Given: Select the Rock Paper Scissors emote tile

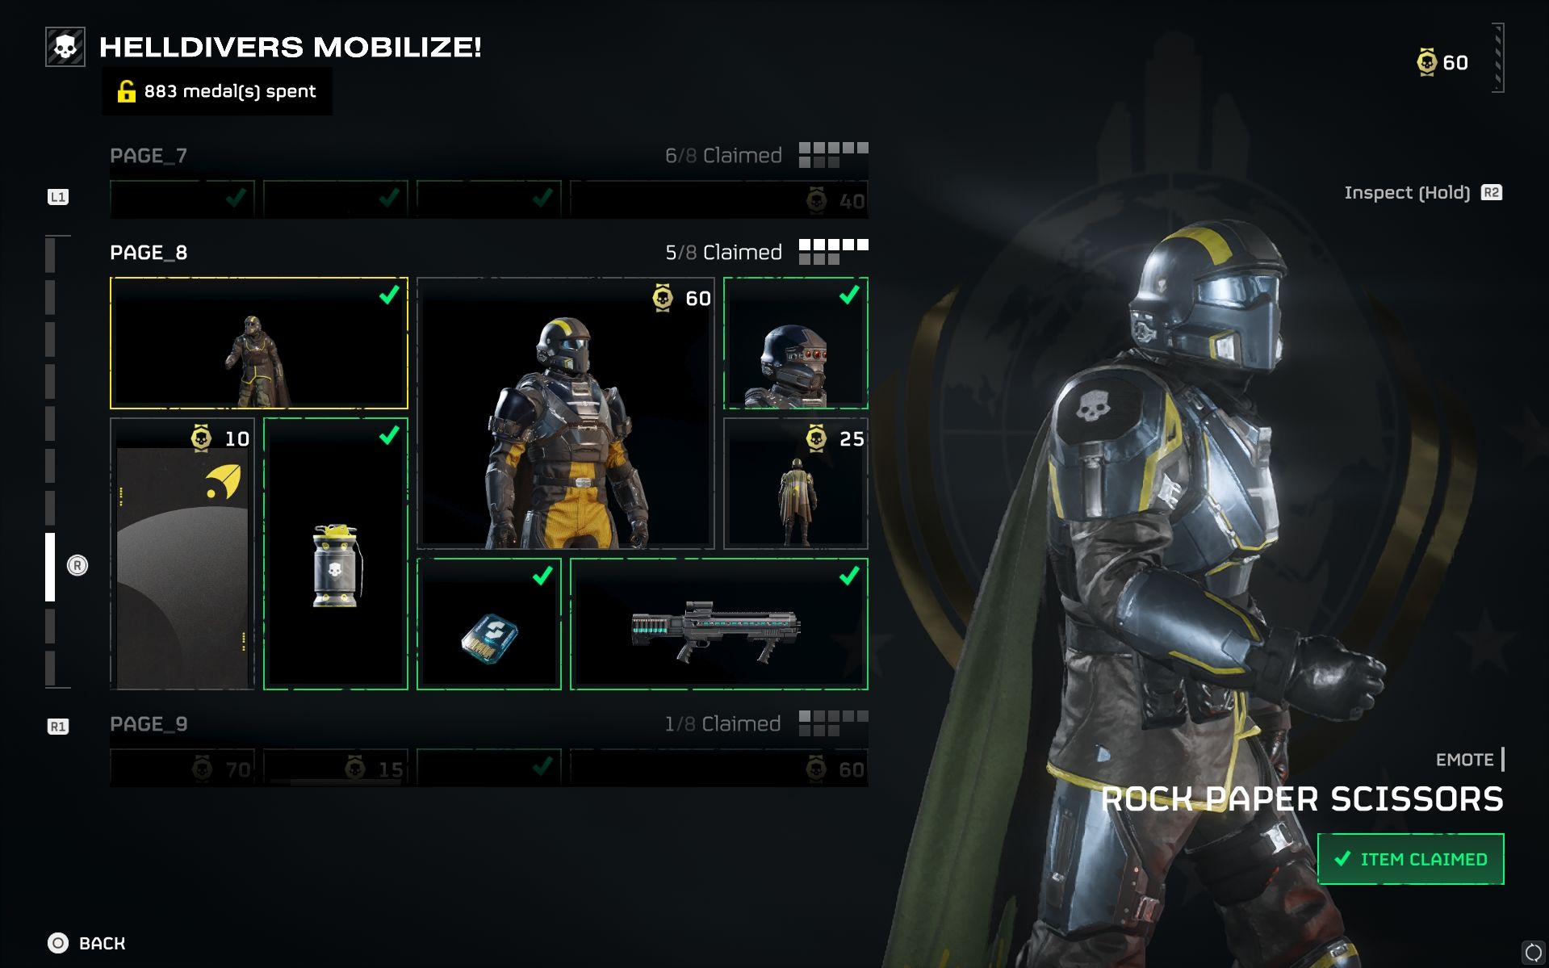Looking at the screenshot, I should [x=259, y=343].
